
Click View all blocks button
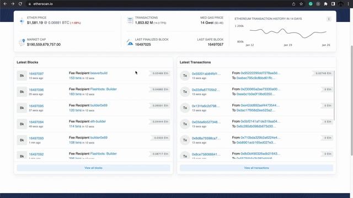93,168
